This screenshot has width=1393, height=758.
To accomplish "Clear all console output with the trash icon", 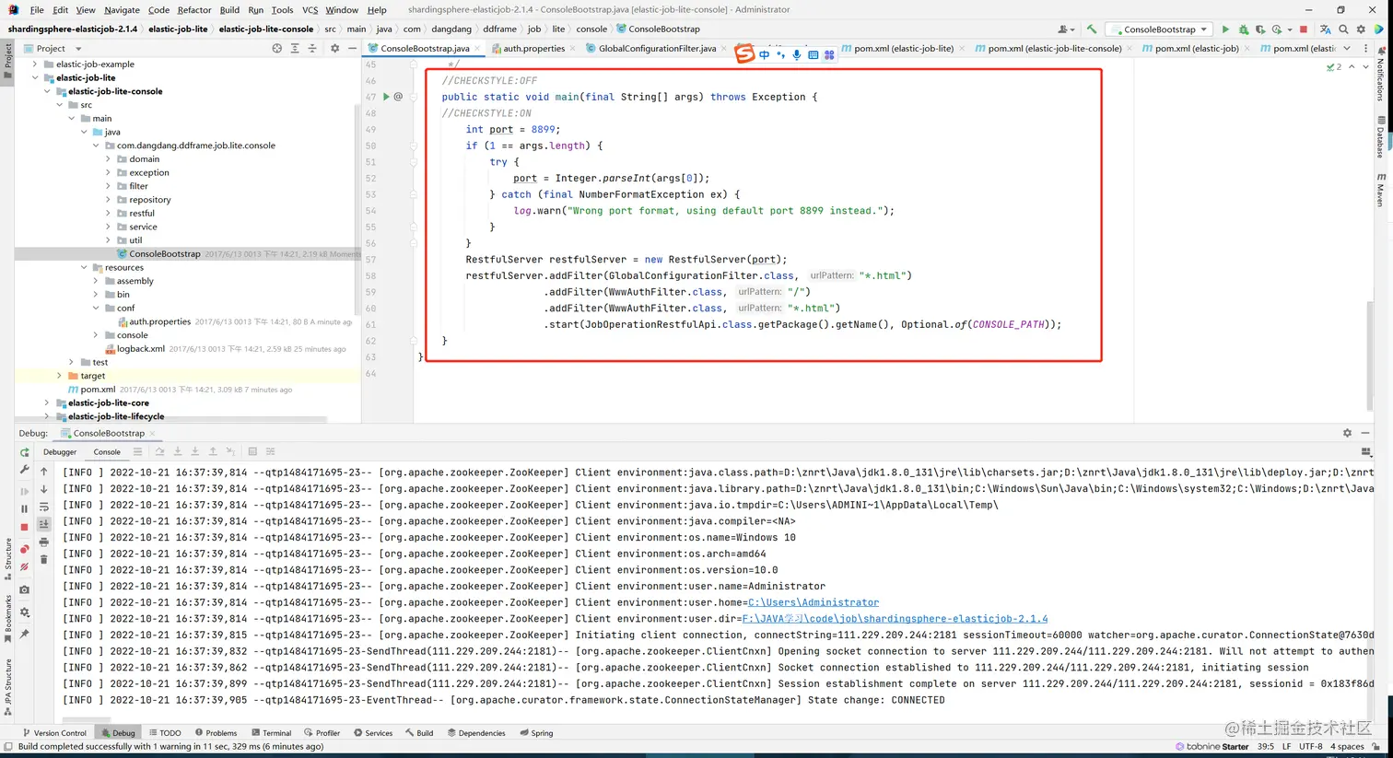I will [x=43, y=560].
